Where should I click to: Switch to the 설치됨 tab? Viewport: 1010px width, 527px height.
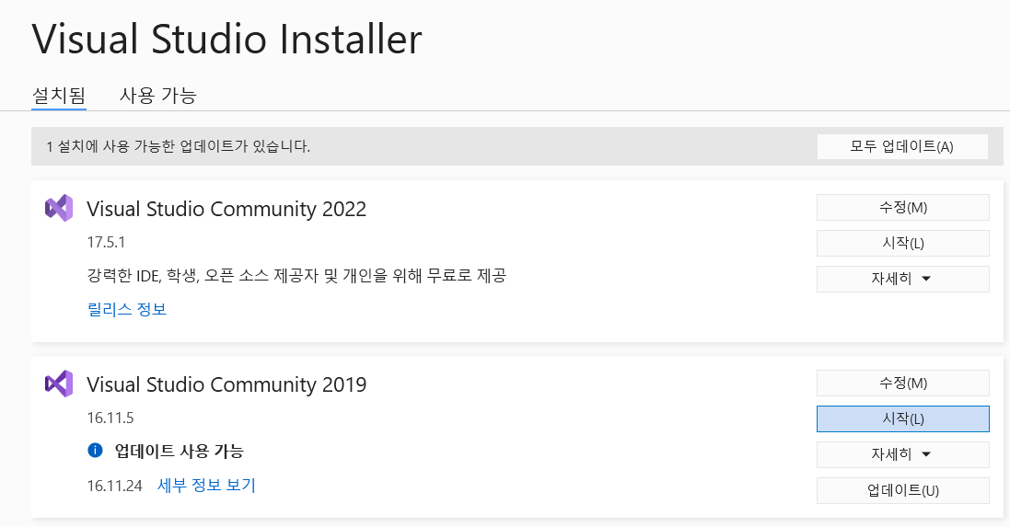(x=59, y=96)
